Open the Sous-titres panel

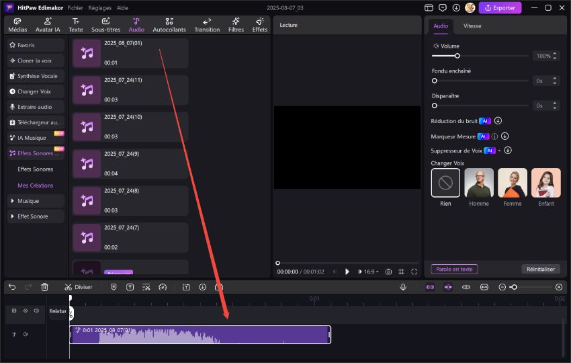click(106, 25)
